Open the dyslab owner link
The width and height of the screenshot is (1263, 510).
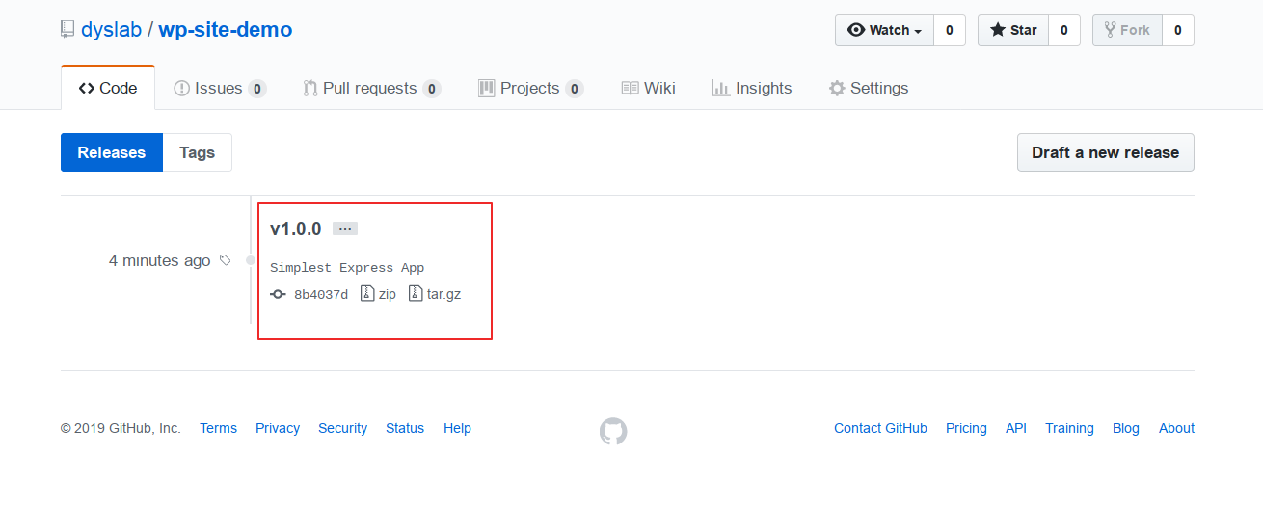coord(111,30)
